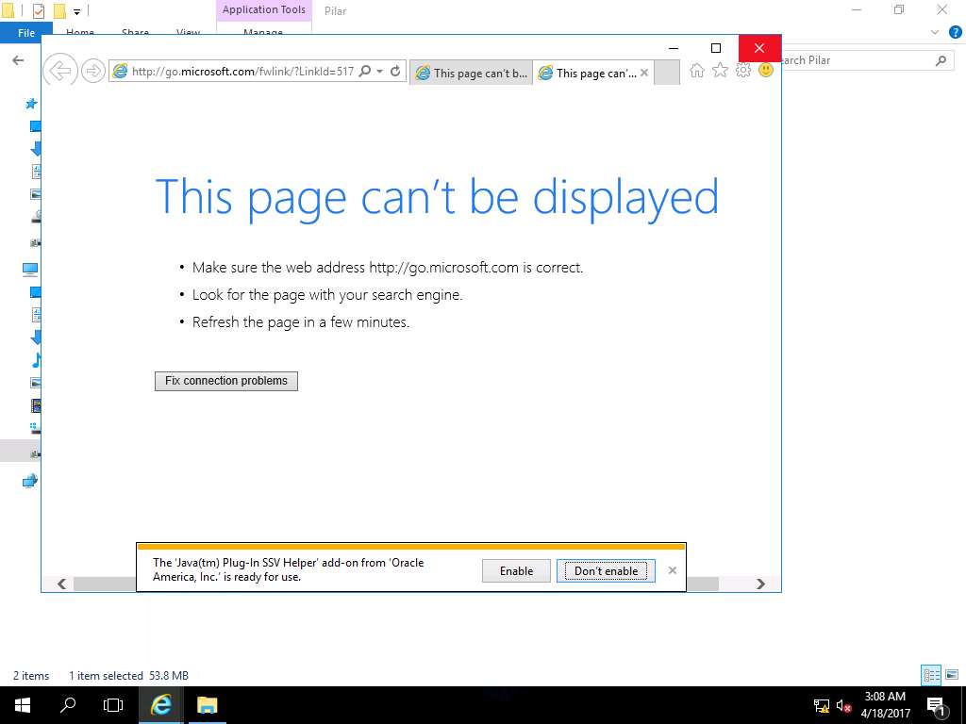Click the network tray icon with warning
This screenshot has width=966, height=724.
click(x=822, y=706)
